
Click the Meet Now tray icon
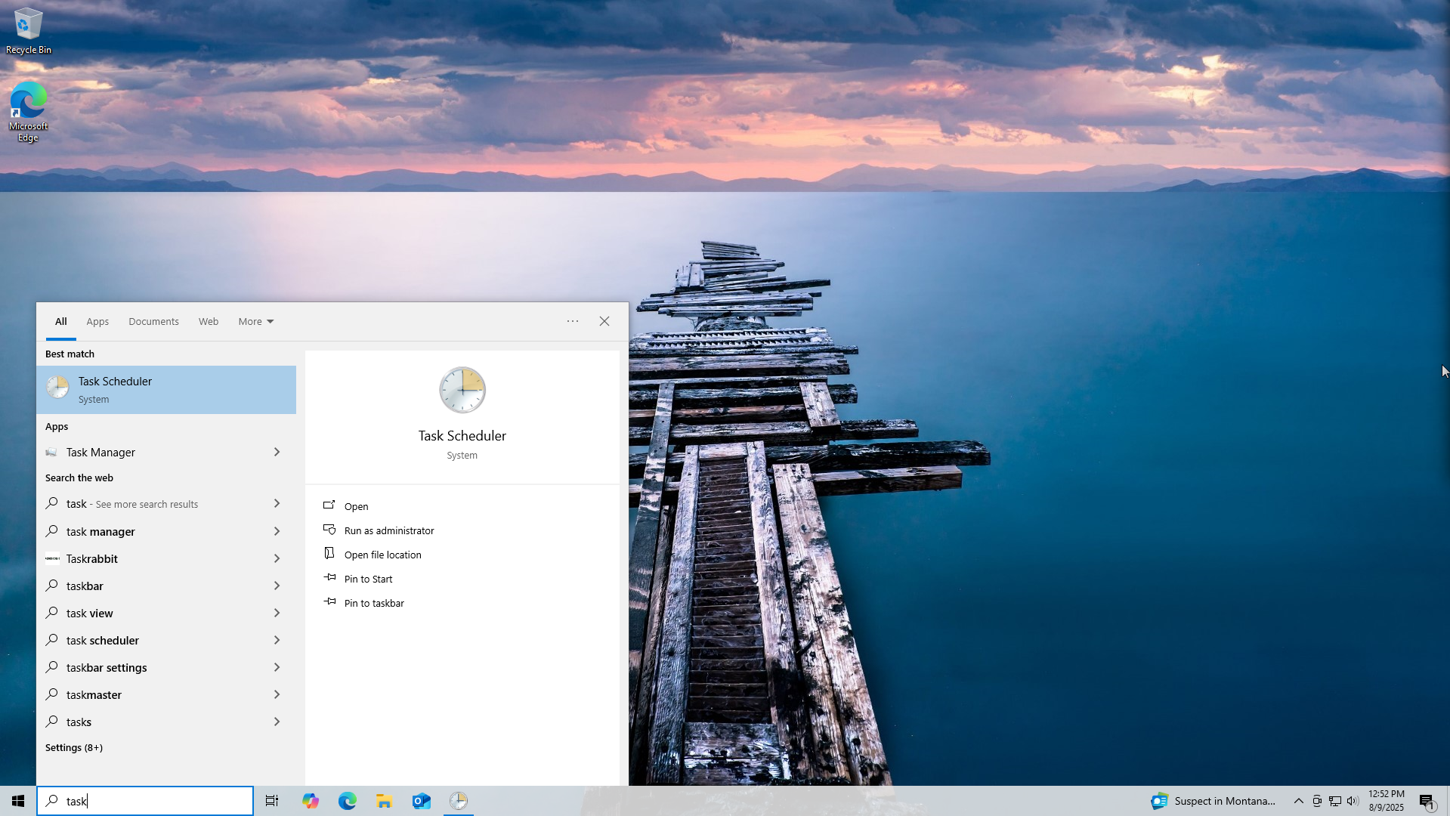(x=1317, y=801)
